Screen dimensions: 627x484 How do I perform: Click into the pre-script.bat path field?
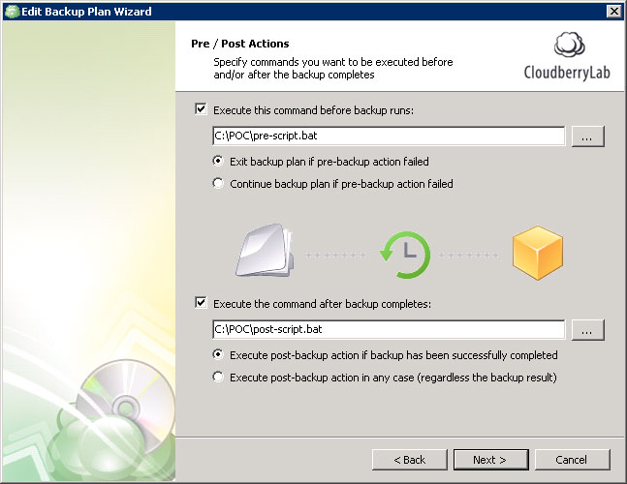tap(388, 136)
